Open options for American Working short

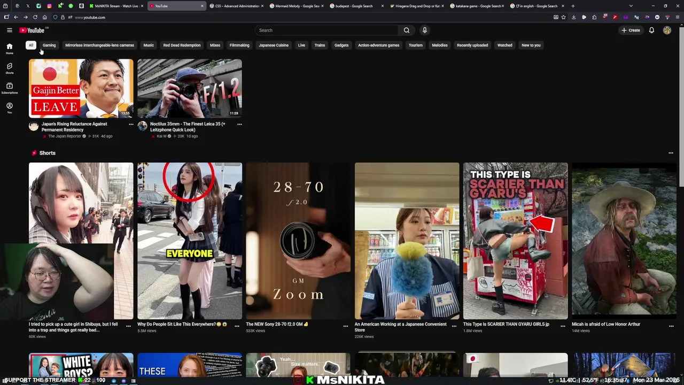pos(454,326)
